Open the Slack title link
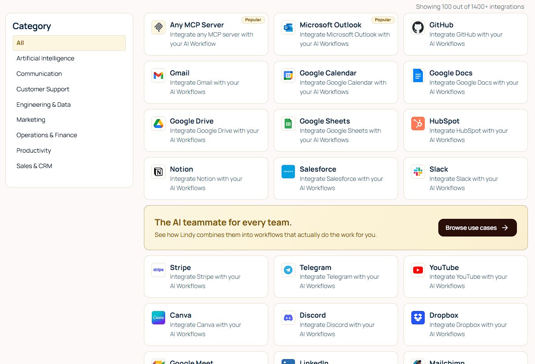535x364 pixels. point(439,169)
